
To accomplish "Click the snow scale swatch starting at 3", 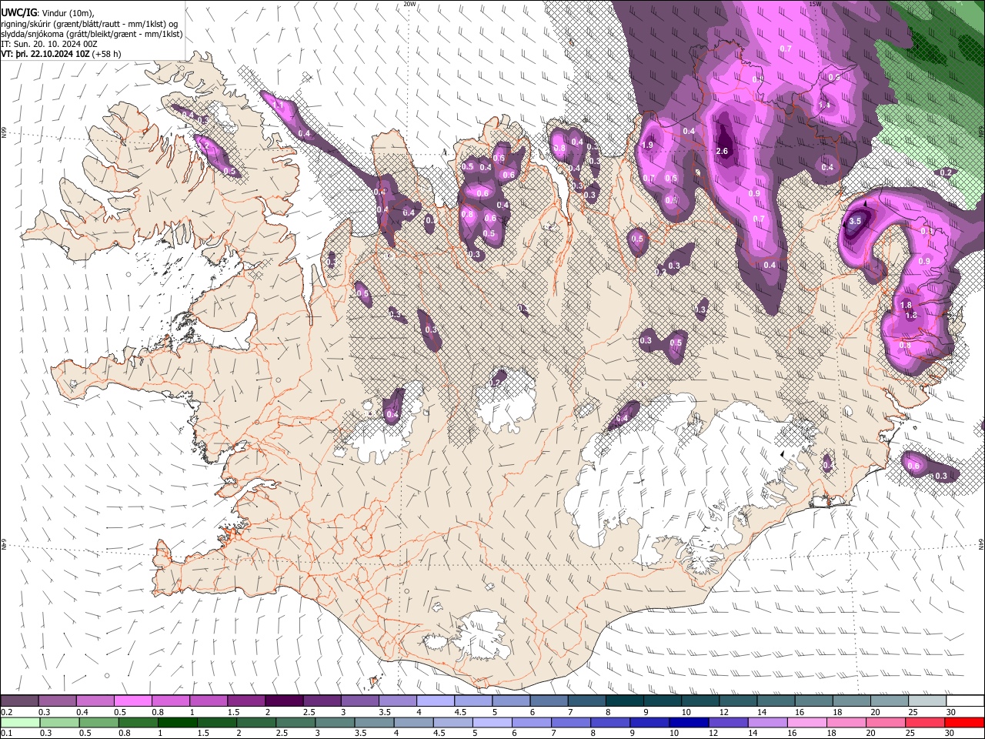I will point(360,701).
